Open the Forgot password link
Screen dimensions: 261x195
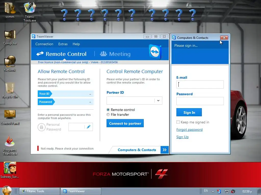(x=189, y=129)
